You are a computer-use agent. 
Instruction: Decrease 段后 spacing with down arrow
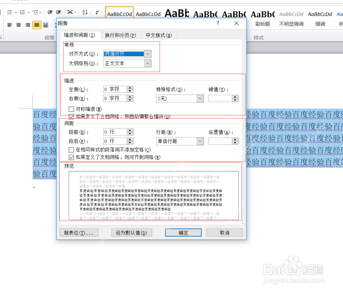click(130, 143)
